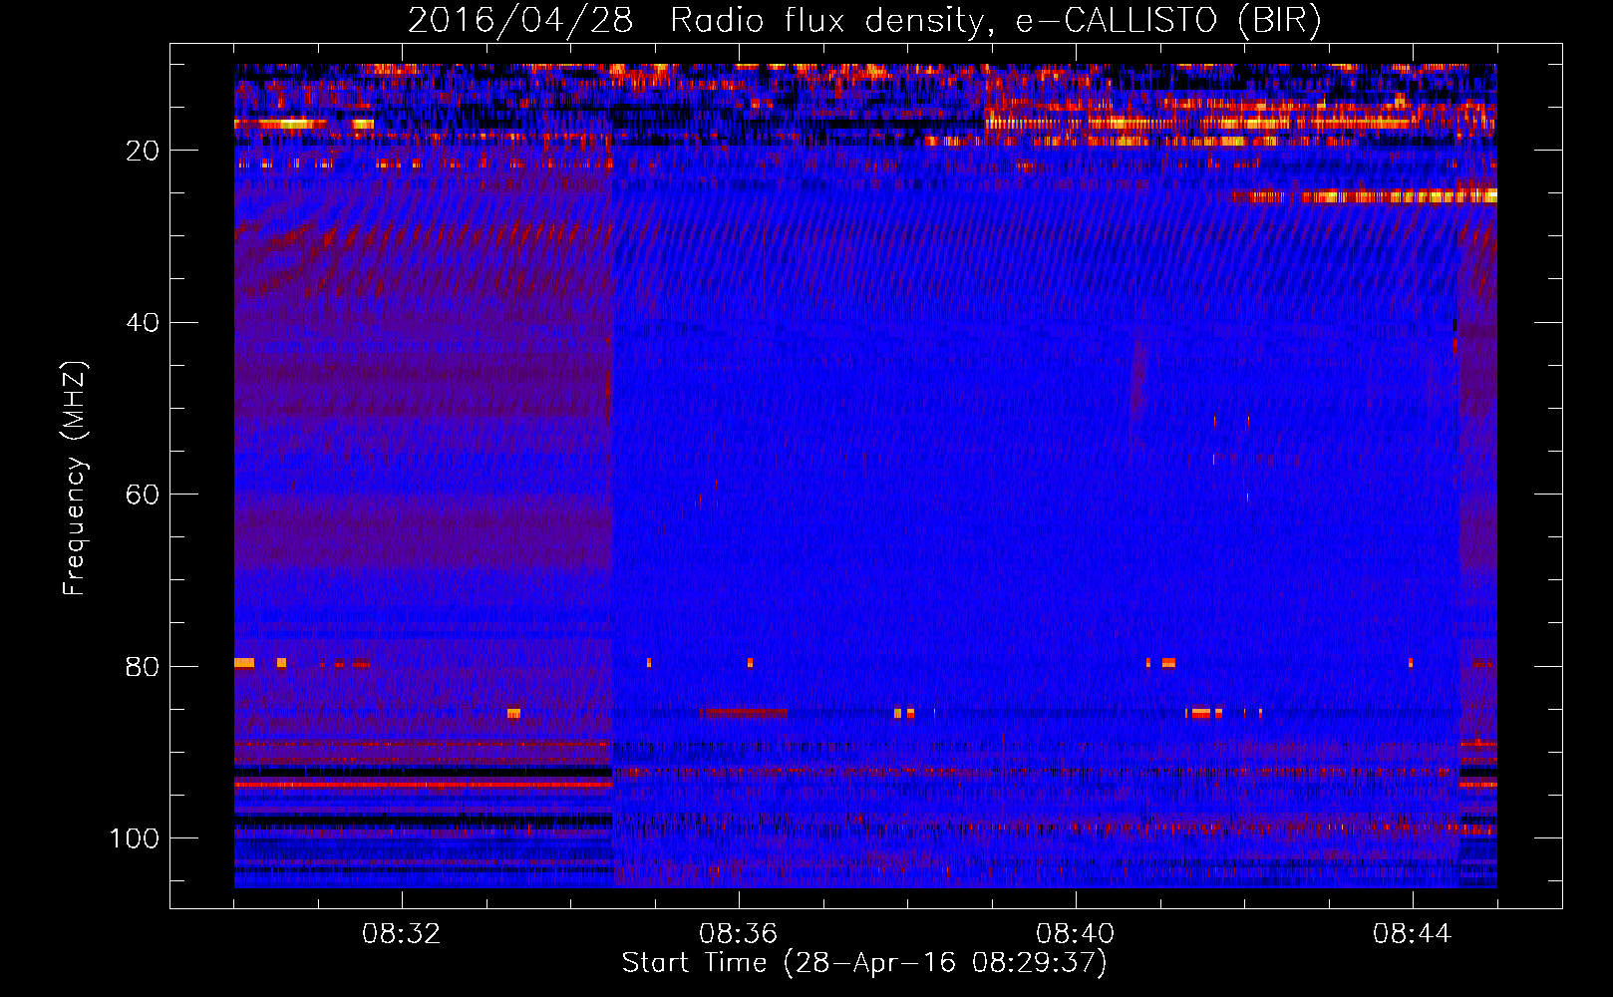Click the 08:36 time tick label

pyautogui.click(x=739, y=934)
